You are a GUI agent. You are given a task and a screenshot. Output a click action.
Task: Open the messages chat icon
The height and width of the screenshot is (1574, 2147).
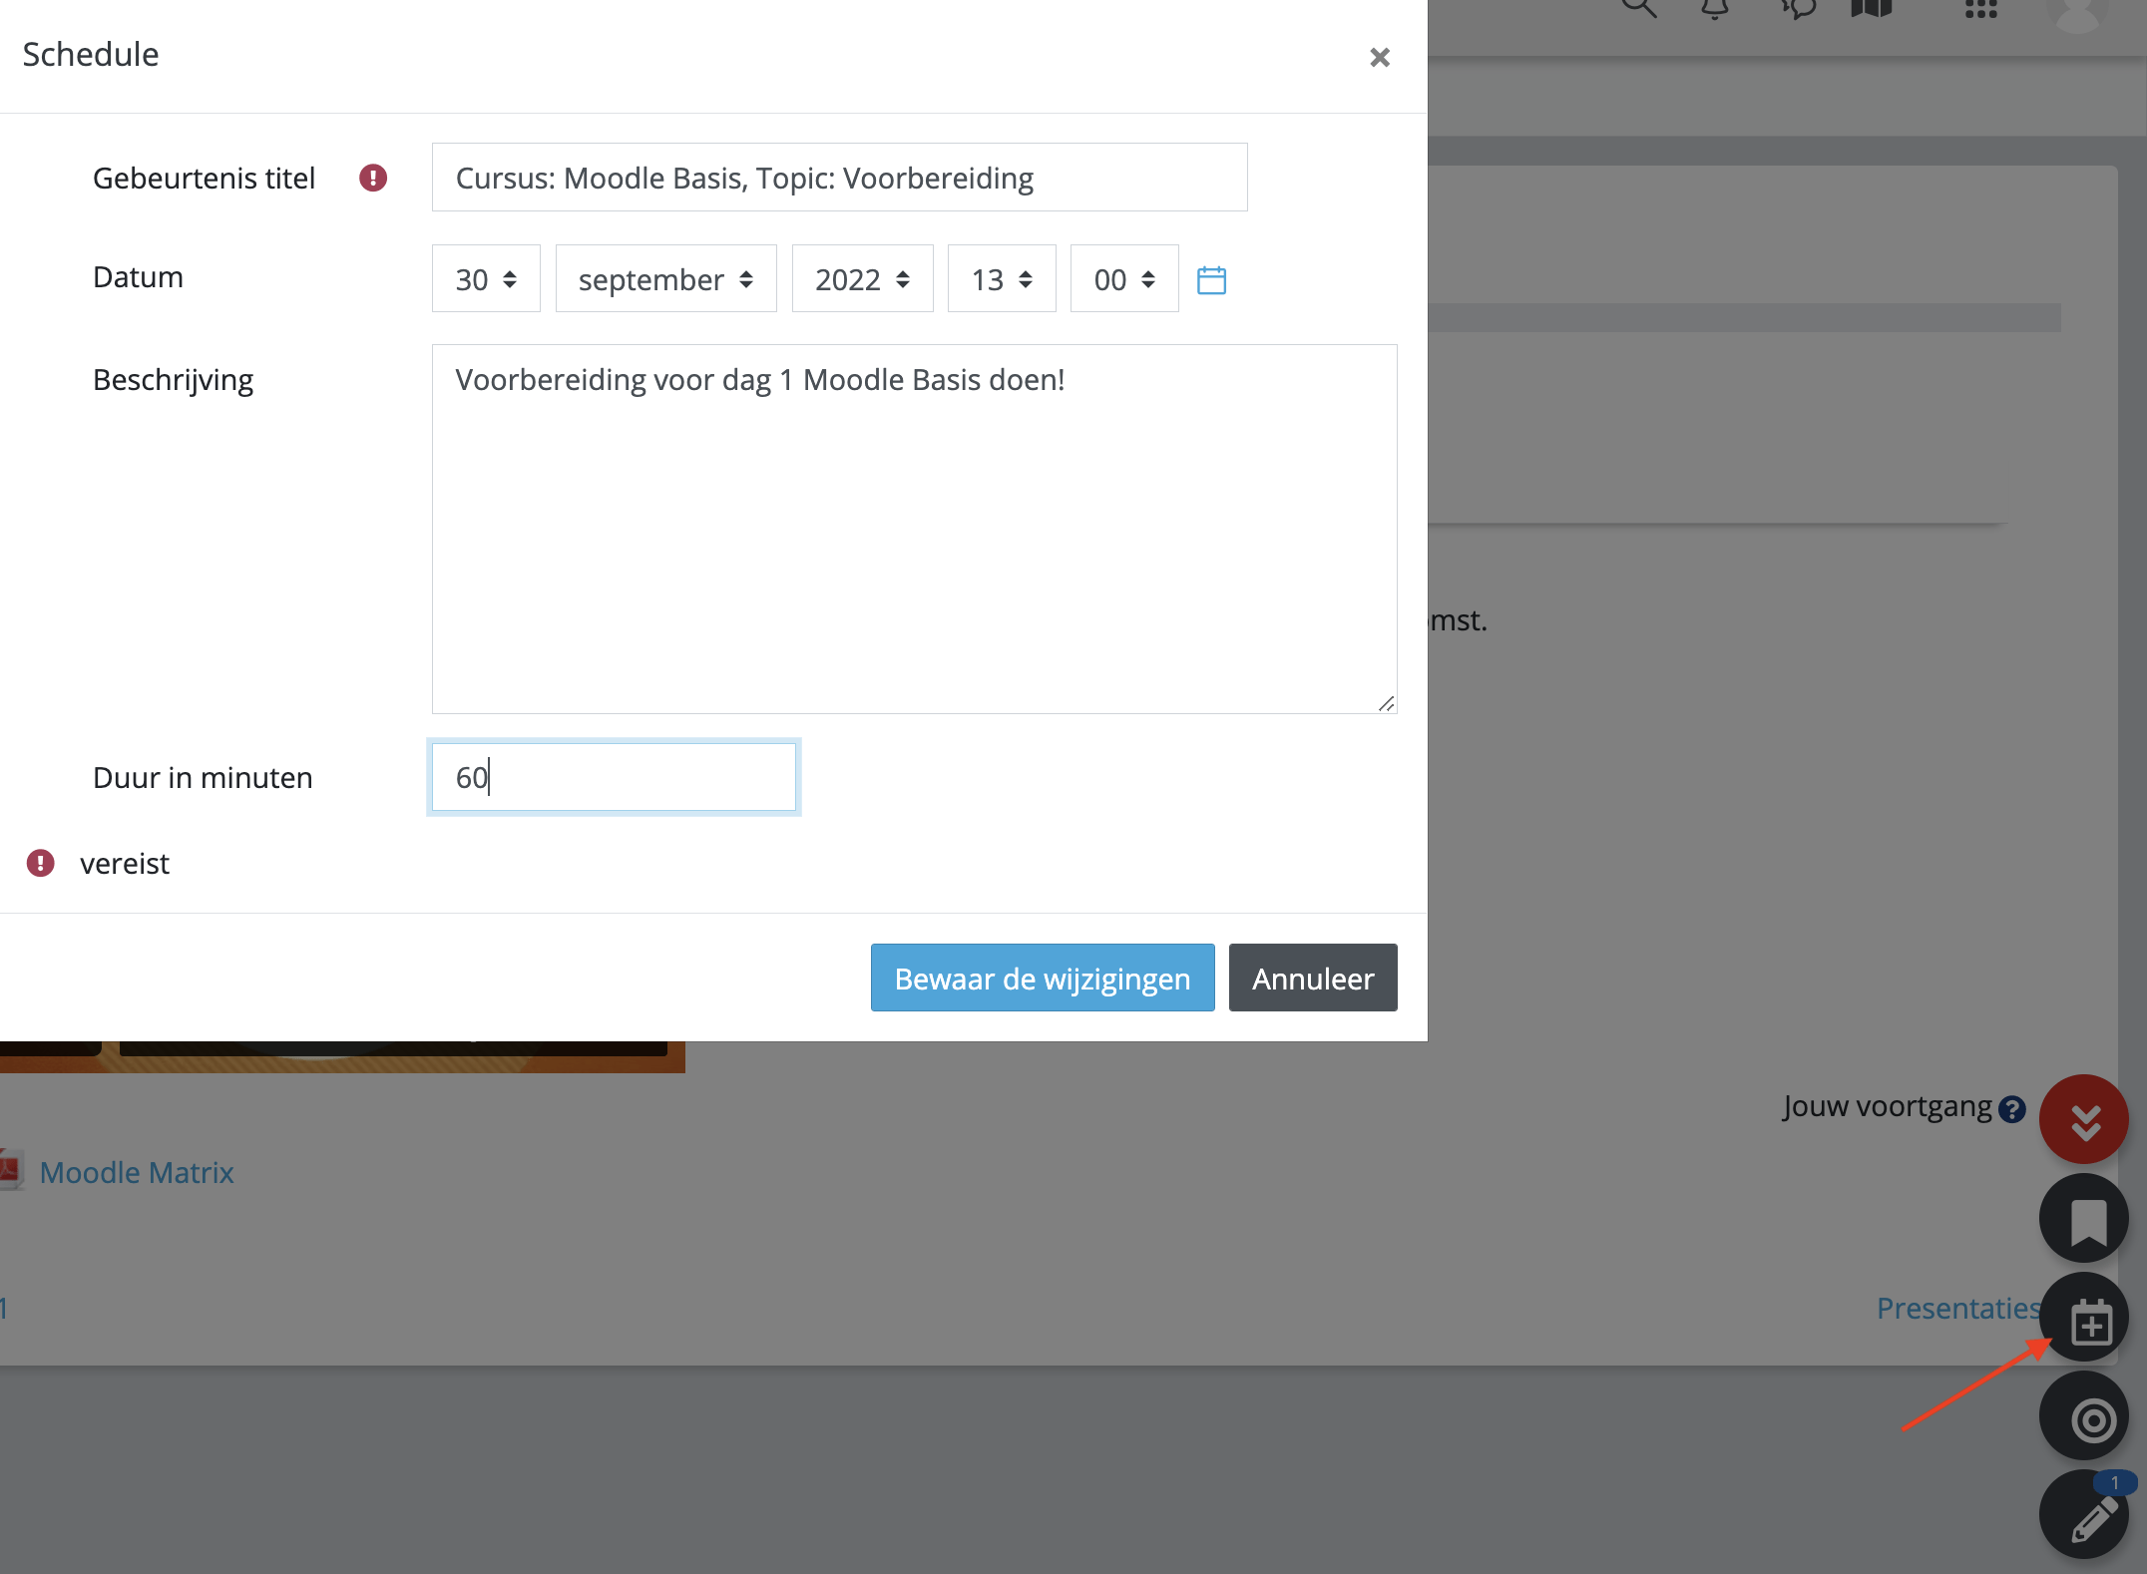coord(1798,8)
